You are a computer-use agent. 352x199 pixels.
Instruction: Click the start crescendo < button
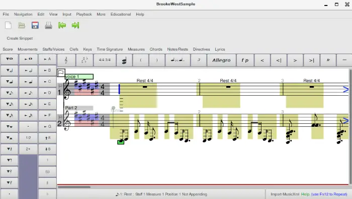[262, 60]
